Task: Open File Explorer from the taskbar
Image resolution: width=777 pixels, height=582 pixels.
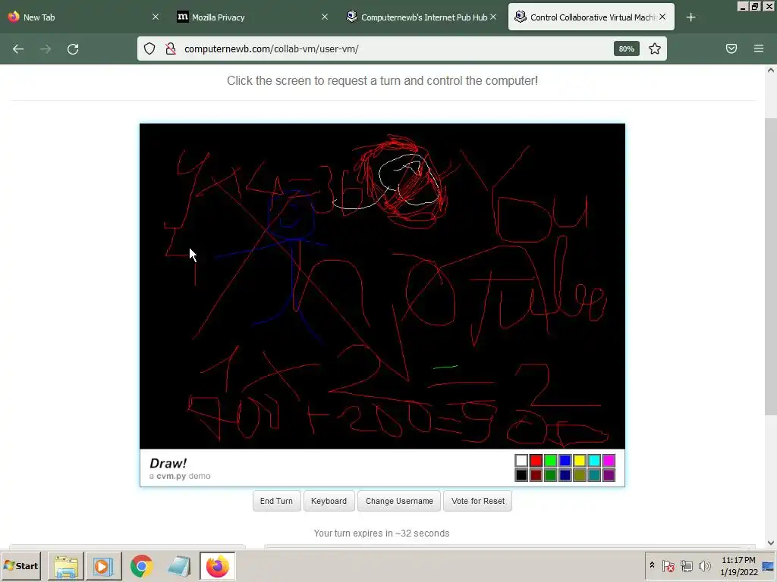Action: tap(65, 566)
